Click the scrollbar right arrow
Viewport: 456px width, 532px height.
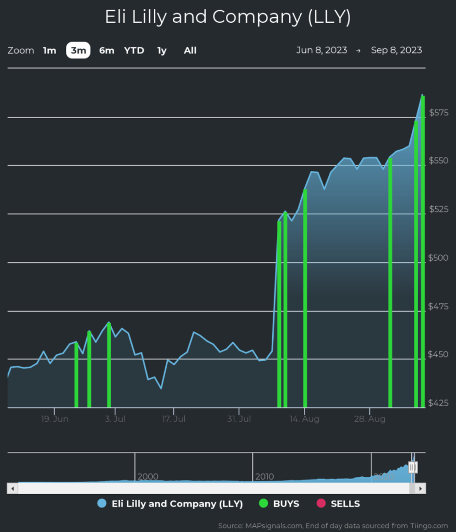click(x=421, y=488)
